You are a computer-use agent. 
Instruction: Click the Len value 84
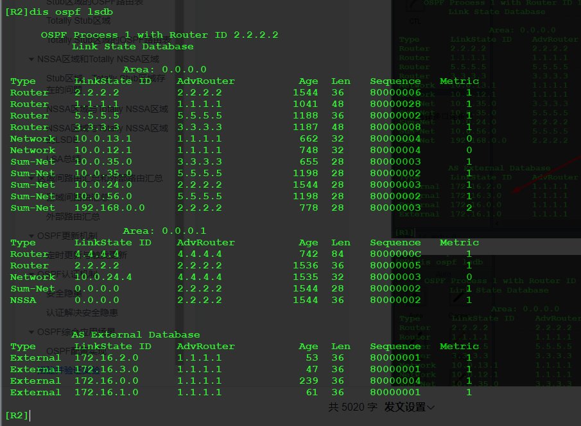click(338, 254)
